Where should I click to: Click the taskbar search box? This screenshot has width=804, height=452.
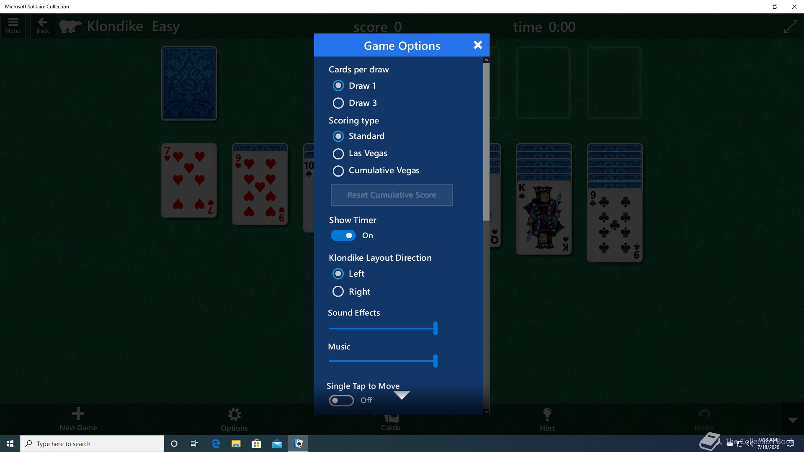pos(92,444)
